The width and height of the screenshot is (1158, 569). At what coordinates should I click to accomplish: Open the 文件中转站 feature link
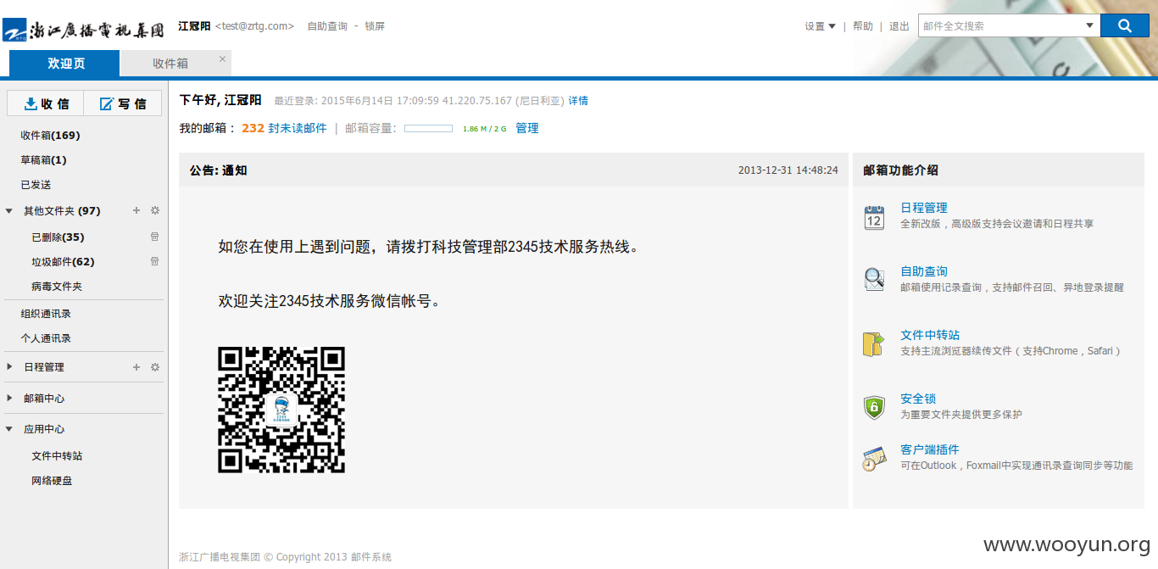[930, 334]
